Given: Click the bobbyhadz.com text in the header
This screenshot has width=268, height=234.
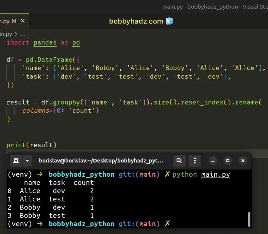Looking at the screenshot, I should pos(136,21).
